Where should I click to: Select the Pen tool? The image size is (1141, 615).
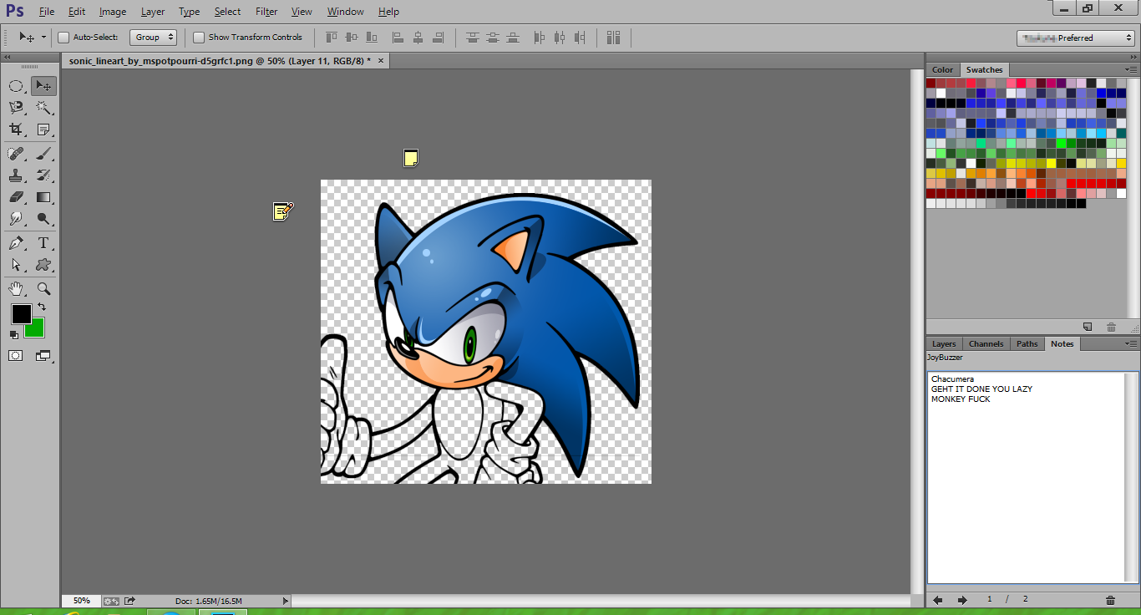click(x=16, y=243)
